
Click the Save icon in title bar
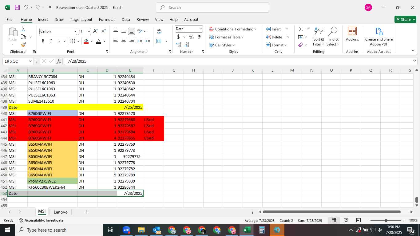click(17, 7)
